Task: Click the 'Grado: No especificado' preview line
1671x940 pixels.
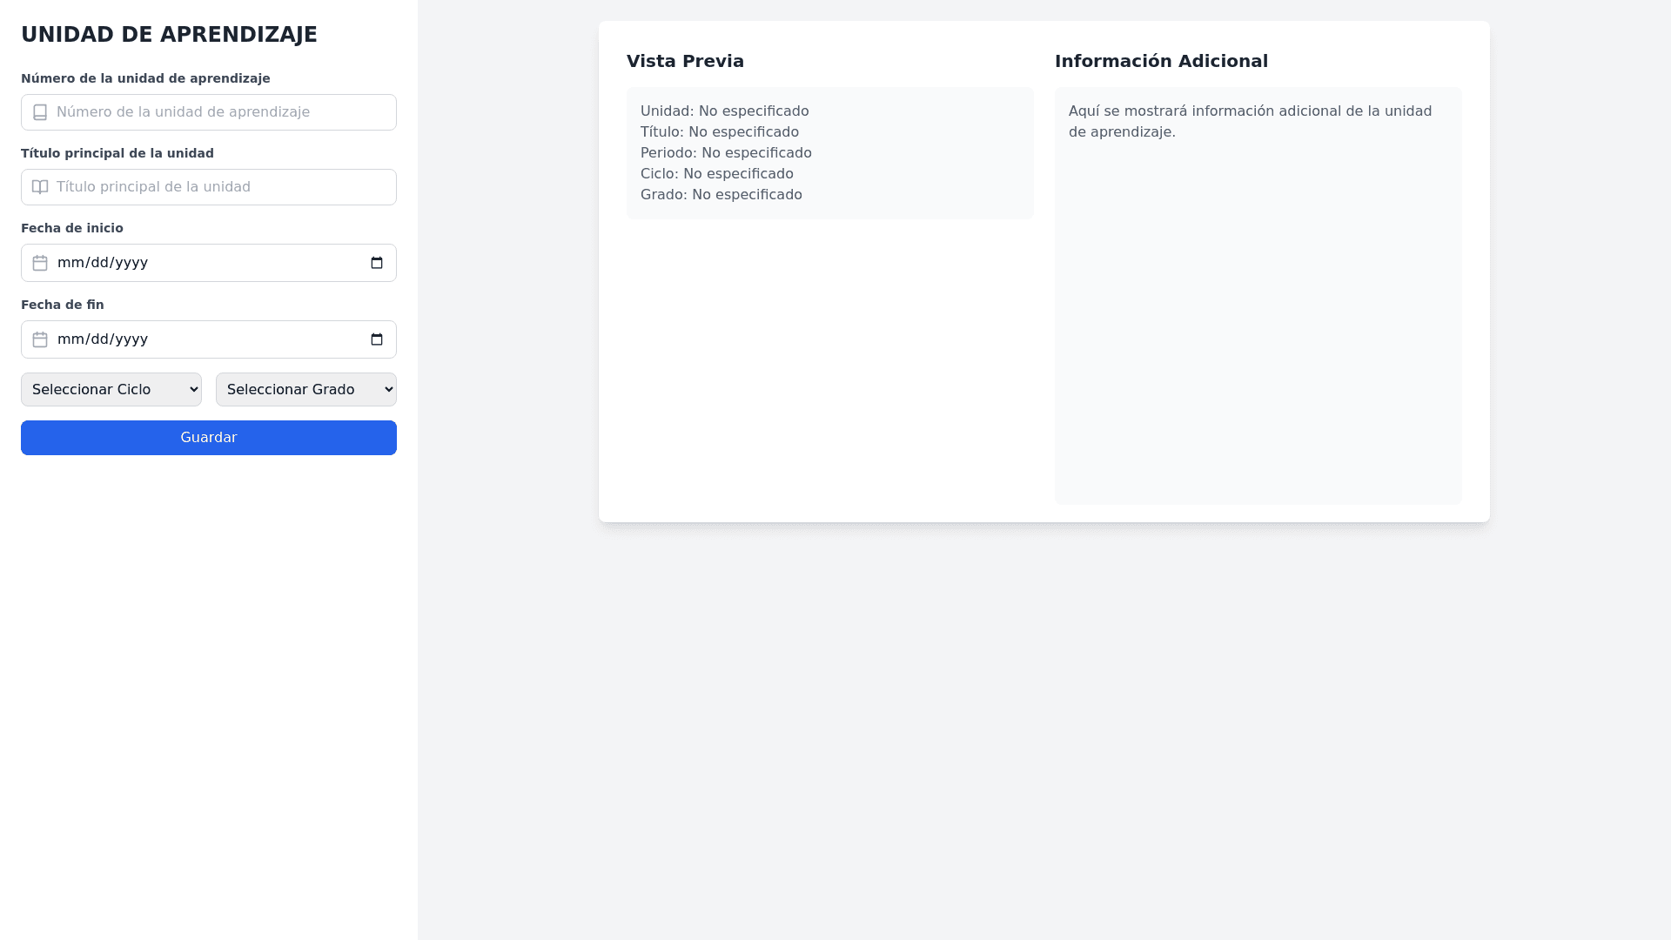Action: pos(721,195)
